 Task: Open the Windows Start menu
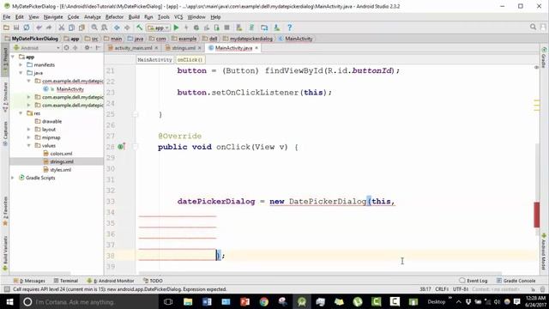pos(9,301)
